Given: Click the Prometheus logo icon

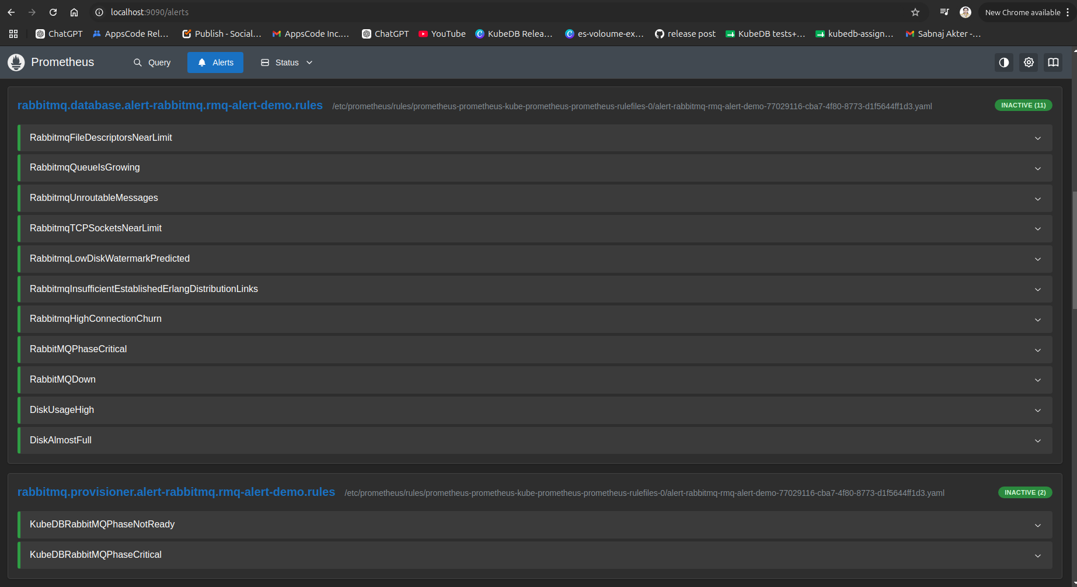Looking at the screenshot, I should tap(16, 62).
